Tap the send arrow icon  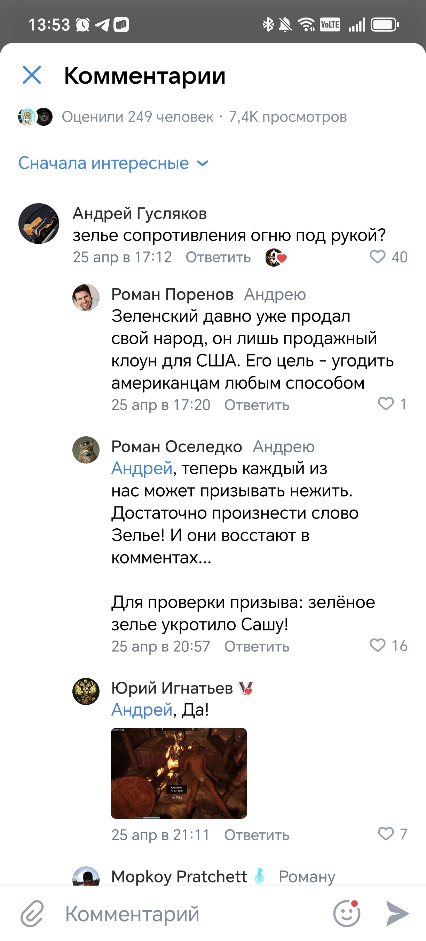point(397,913)
